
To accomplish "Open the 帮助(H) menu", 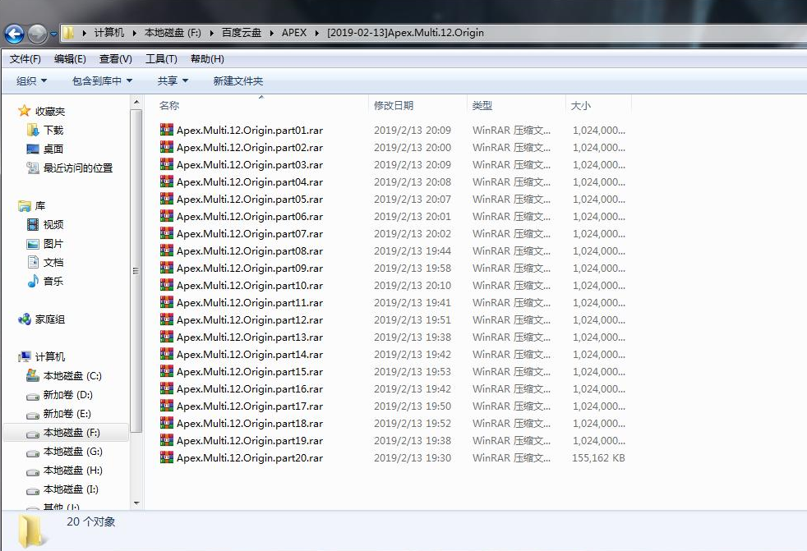I will click(207, 59).
